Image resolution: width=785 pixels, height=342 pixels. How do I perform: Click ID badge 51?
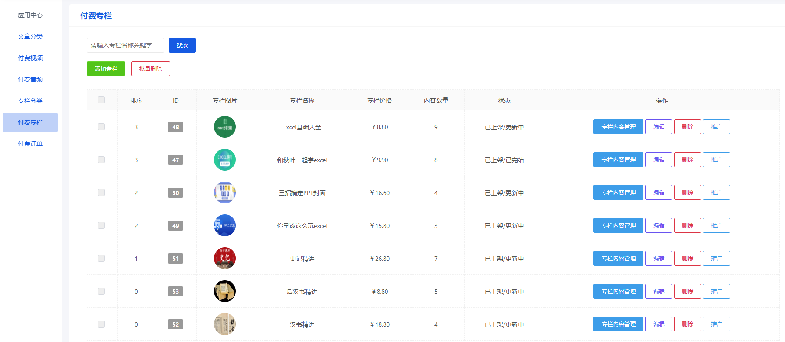175,259
